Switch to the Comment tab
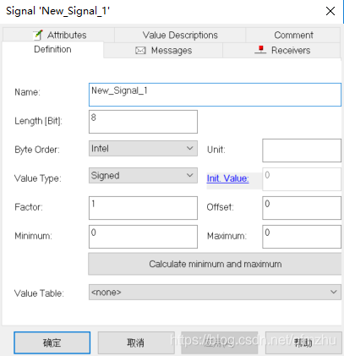The height and width of the screenshot is (356, 344). pos(293,36)
